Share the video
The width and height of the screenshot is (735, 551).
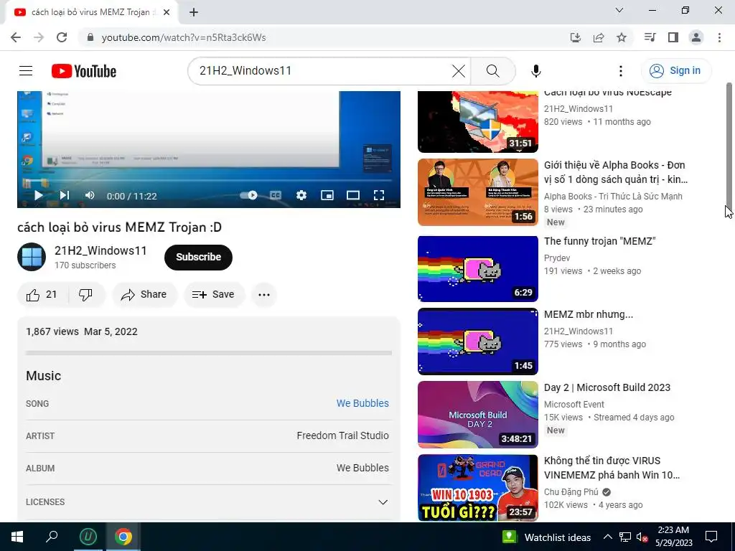[x=144, y=295]
